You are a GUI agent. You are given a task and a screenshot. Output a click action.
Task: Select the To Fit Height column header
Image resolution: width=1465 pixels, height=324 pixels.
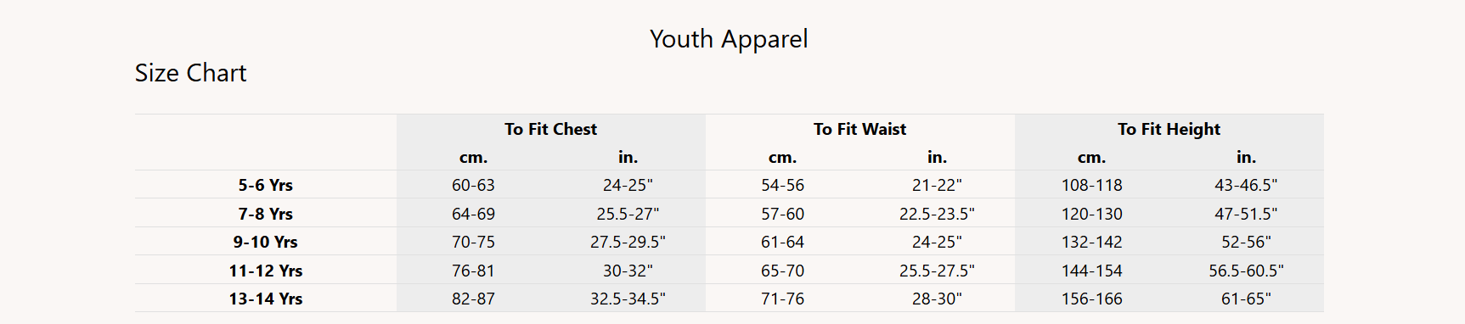pos(1169,129)
